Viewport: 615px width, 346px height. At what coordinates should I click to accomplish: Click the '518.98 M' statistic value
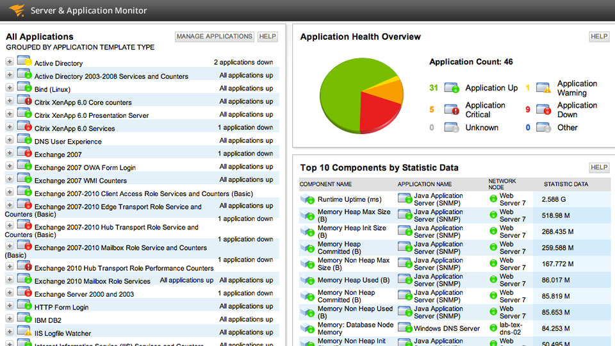[x=555, y=215]
